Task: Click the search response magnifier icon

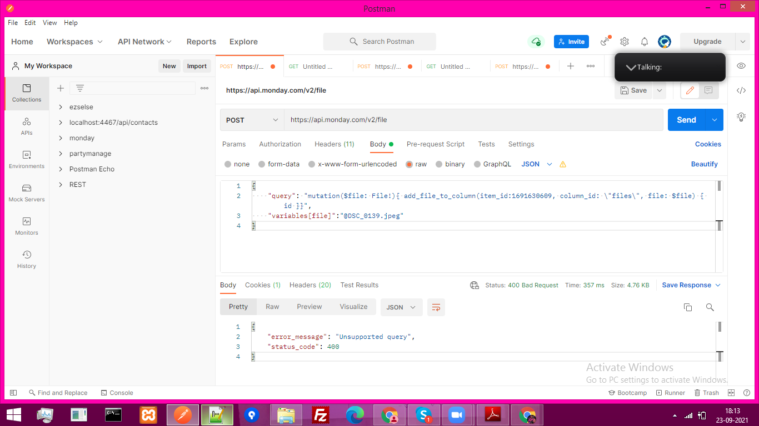Action: (x=710, y=307)
